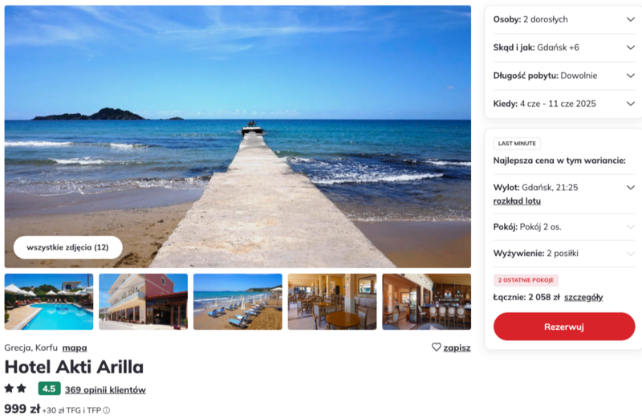The image size is (642, 419).
Task: Open 369 opinii klientów reviews link
Action: pos(105,389)
